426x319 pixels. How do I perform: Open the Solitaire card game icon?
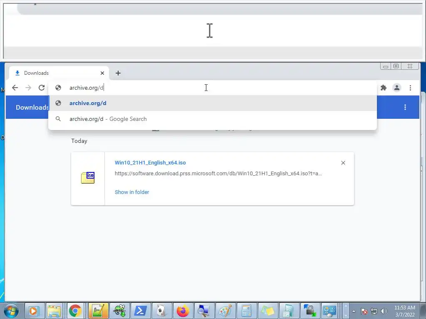[162, 311]
